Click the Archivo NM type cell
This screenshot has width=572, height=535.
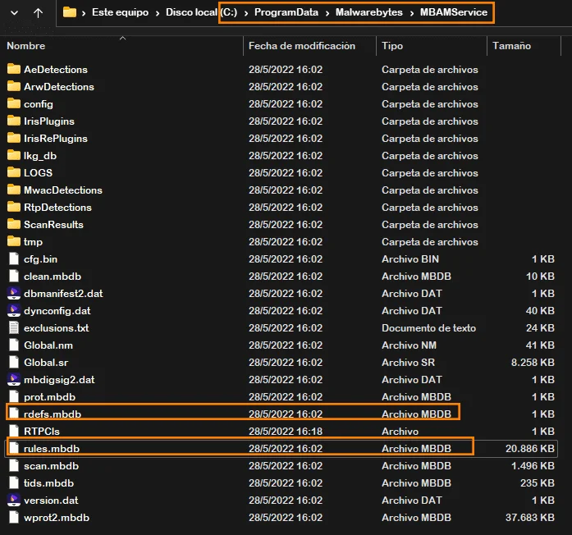[x=409, y=345]
